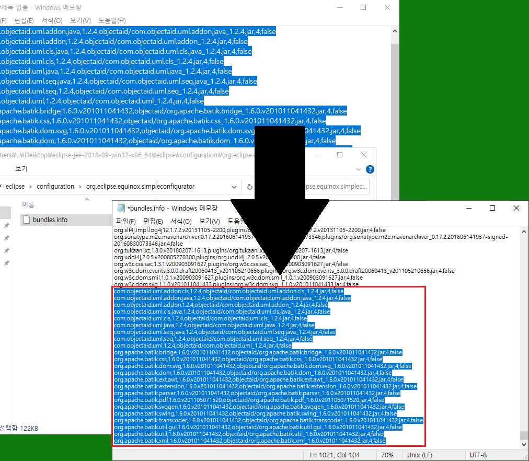Screen dimensions: 529x461
Task: Click org.w3c.dom.smil line in bundles.info
Action: [238, 278]
